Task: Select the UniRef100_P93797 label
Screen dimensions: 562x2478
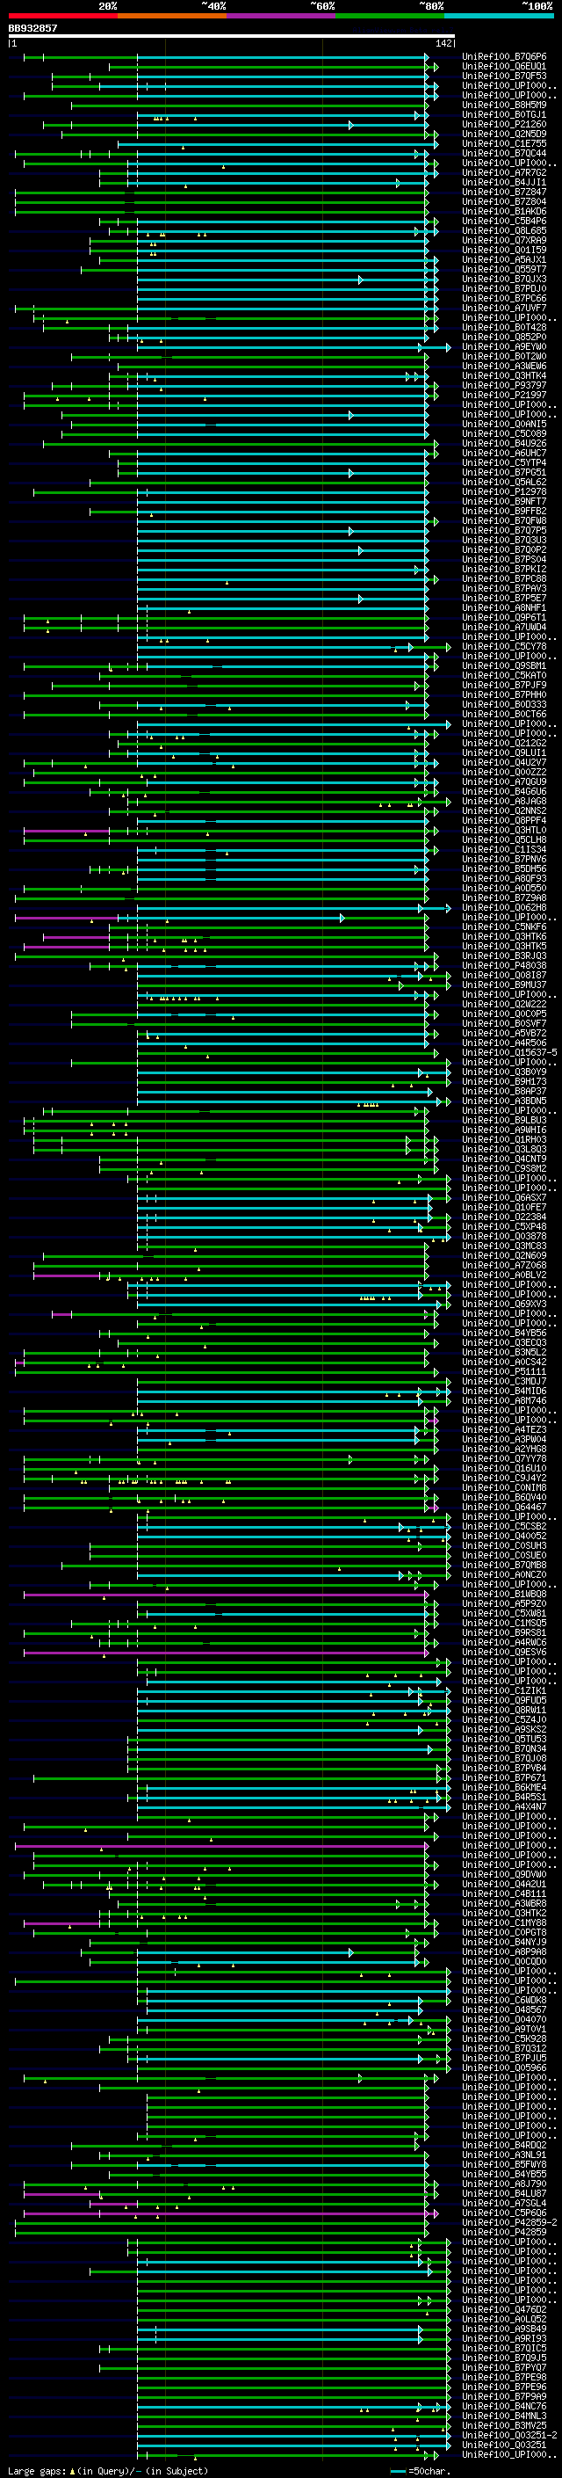Action: click(x=504, y=386)
